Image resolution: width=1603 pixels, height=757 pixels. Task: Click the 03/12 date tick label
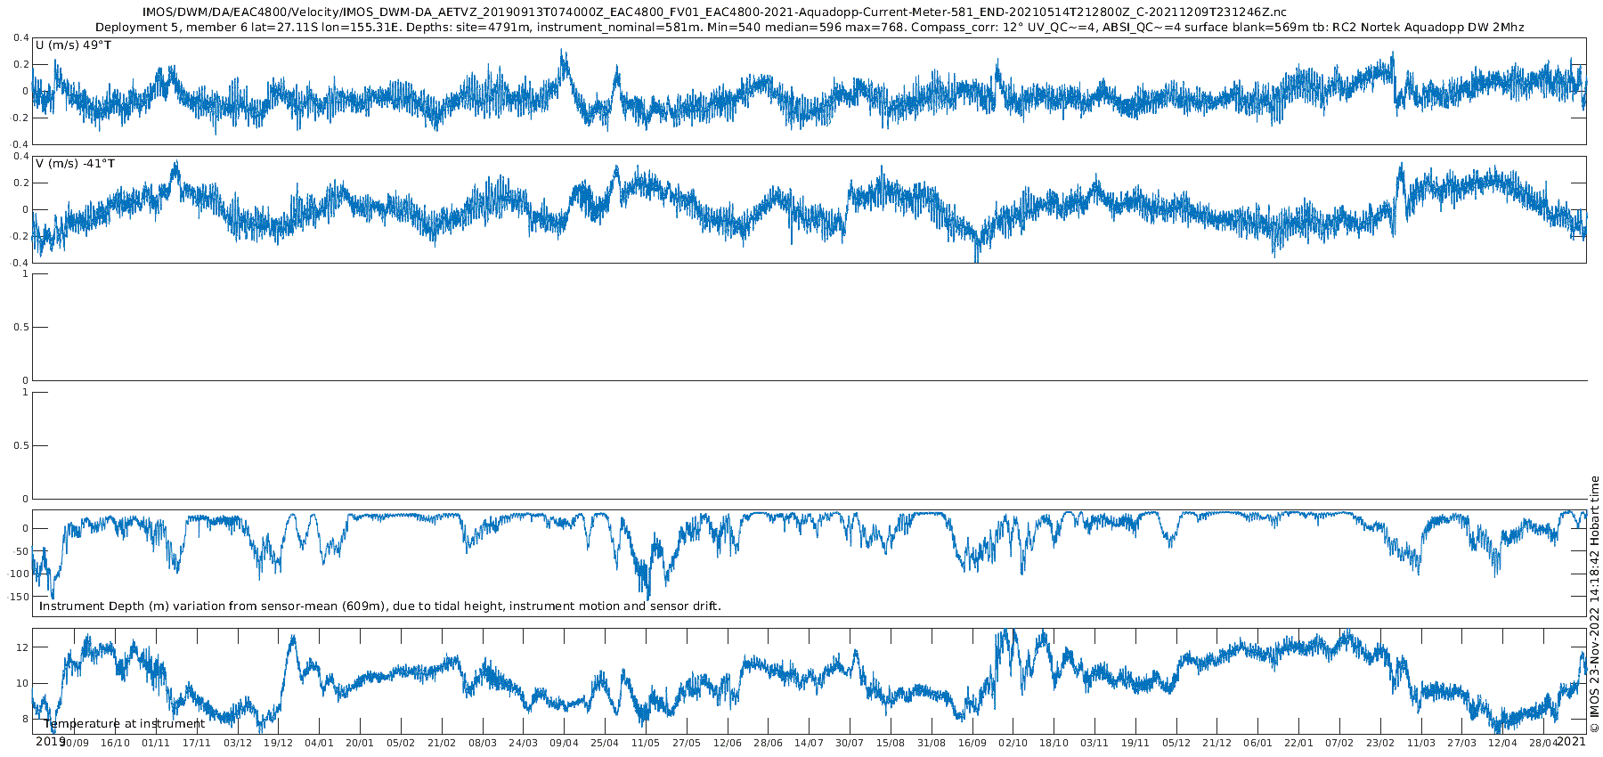pyautogui.click(x=238, y=743)
